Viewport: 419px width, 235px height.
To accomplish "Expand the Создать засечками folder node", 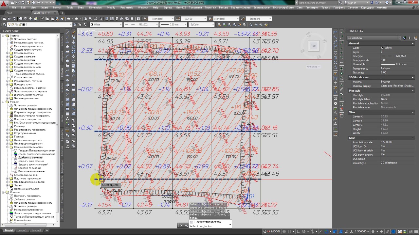I will [x=7, y=56].
